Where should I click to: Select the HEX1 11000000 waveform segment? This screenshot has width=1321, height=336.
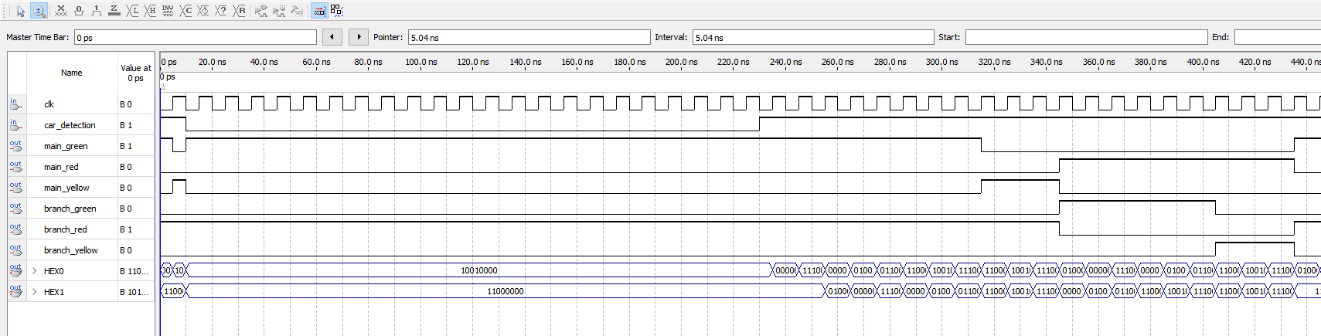pos(506,291)
